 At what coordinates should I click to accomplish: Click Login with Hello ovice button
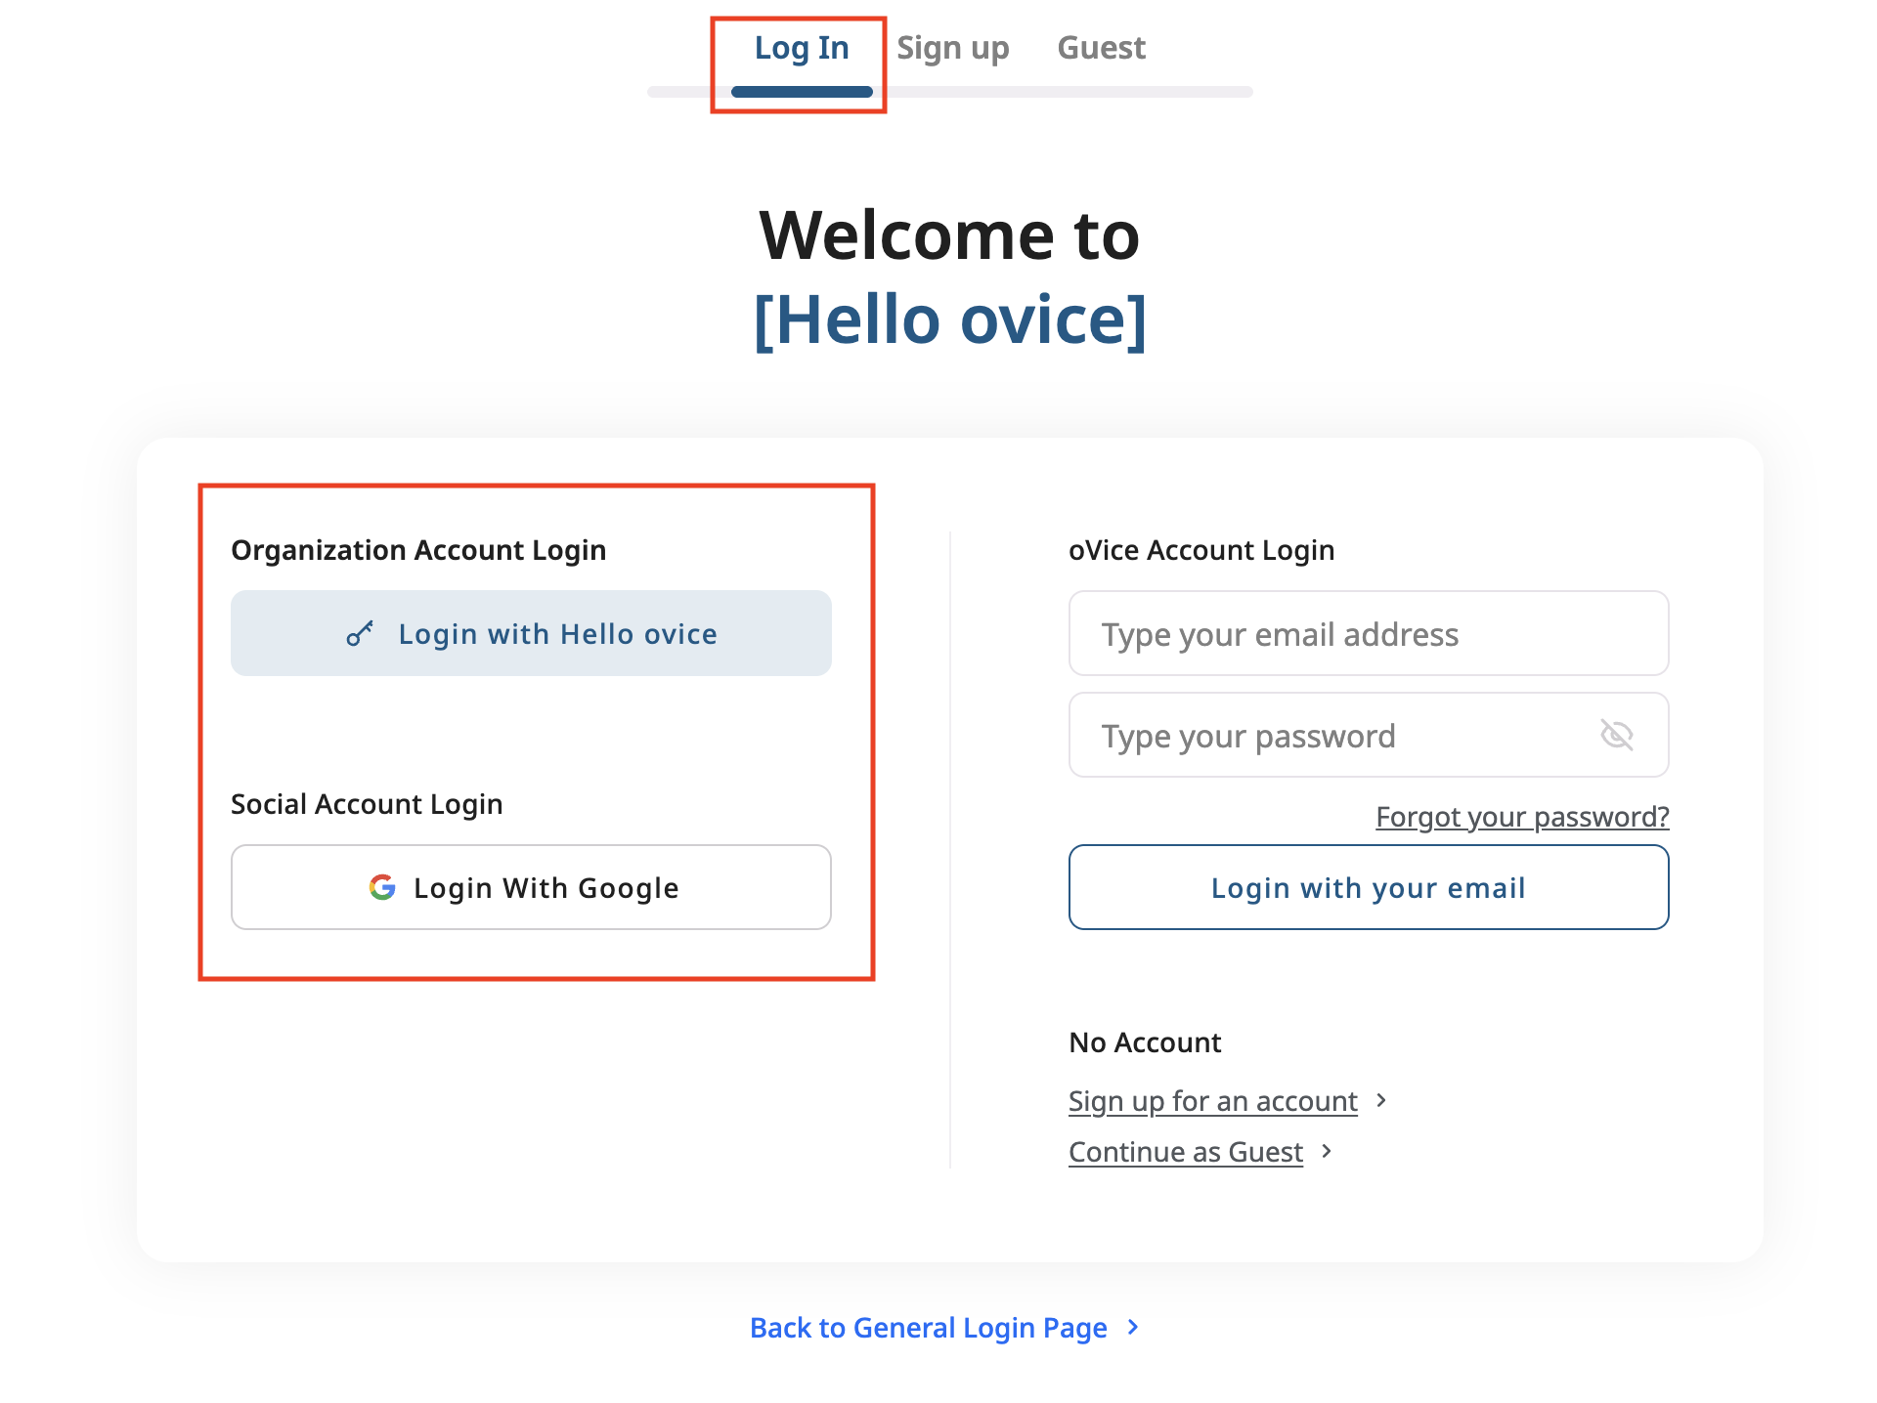click(x=531, y=633)
